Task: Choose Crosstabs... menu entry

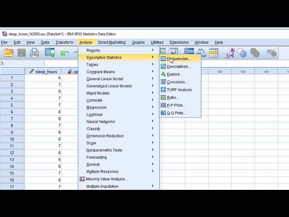Action: (180, 82)
